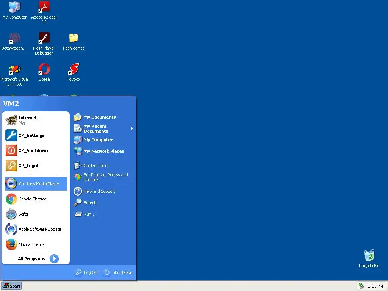Click the Safari compass icon
Screen dimensions: 388x291
[x=11, y=214]
